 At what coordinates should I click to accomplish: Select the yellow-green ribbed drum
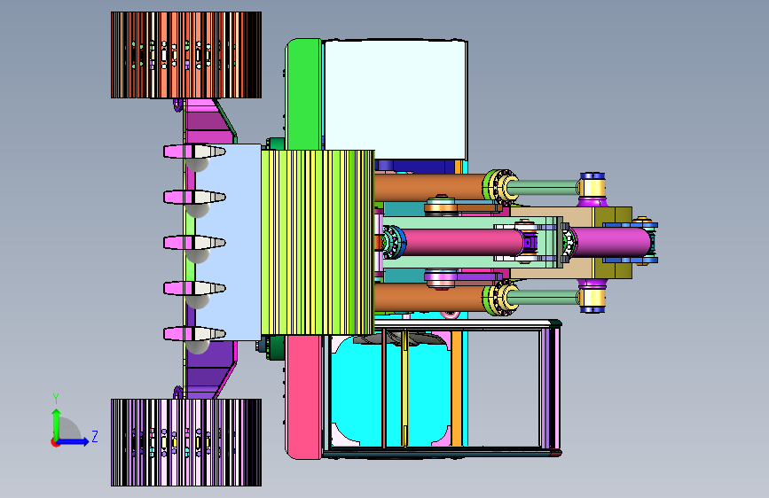coord(318,243)
